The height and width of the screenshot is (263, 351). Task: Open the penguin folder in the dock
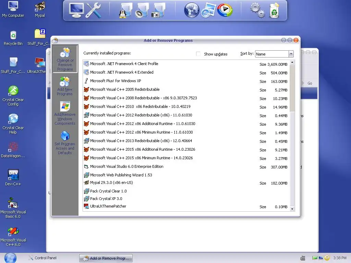pos(125,10)
